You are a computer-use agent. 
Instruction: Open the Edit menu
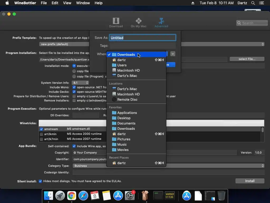55,3
